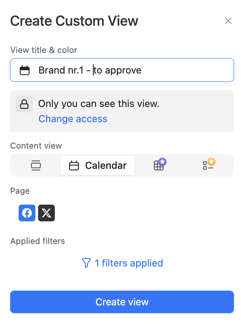Click the Applied filters section label
The width and height of the screenshot is (241, 326).
38,241
